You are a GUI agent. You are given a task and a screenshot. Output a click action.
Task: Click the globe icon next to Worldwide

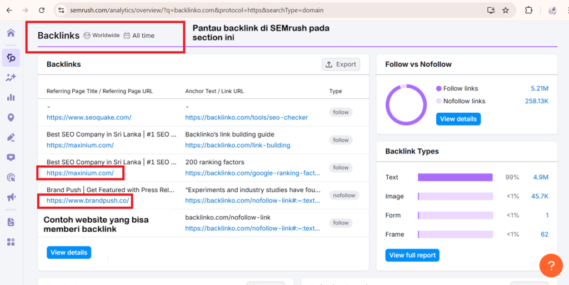(87, 36)
